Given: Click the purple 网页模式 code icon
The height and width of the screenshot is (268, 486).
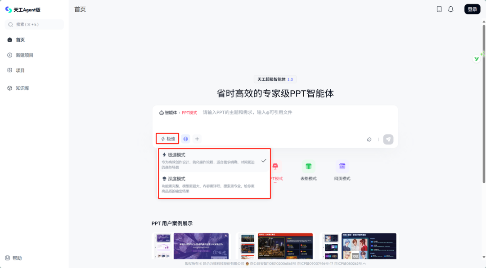Looking at the screenshot, I should tap(342, 166).
